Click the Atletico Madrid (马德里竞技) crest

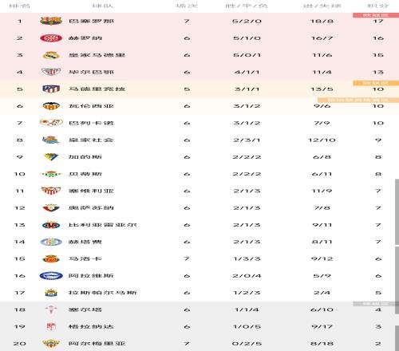[51, 89]
